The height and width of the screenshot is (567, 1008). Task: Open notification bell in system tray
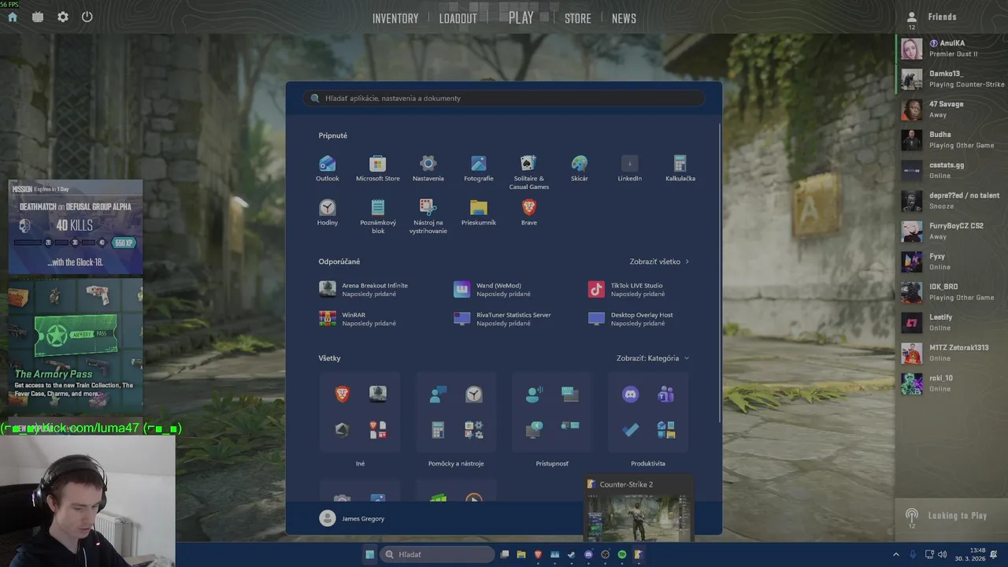pos(994,554)
